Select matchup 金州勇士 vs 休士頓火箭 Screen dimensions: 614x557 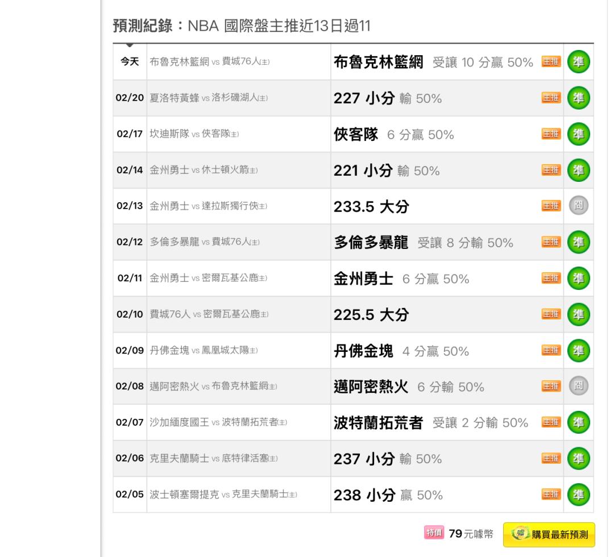204,170
